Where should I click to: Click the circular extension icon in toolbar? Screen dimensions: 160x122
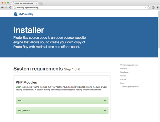click(x=153, y=8)
